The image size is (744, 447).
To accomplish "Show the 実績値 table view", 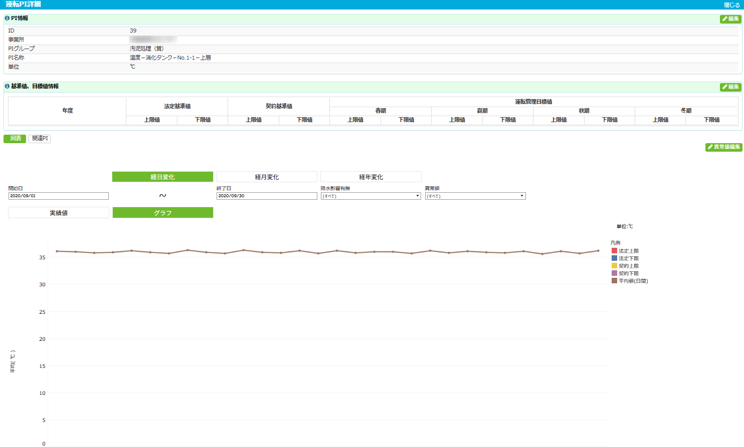I will [x=59, y=213].
